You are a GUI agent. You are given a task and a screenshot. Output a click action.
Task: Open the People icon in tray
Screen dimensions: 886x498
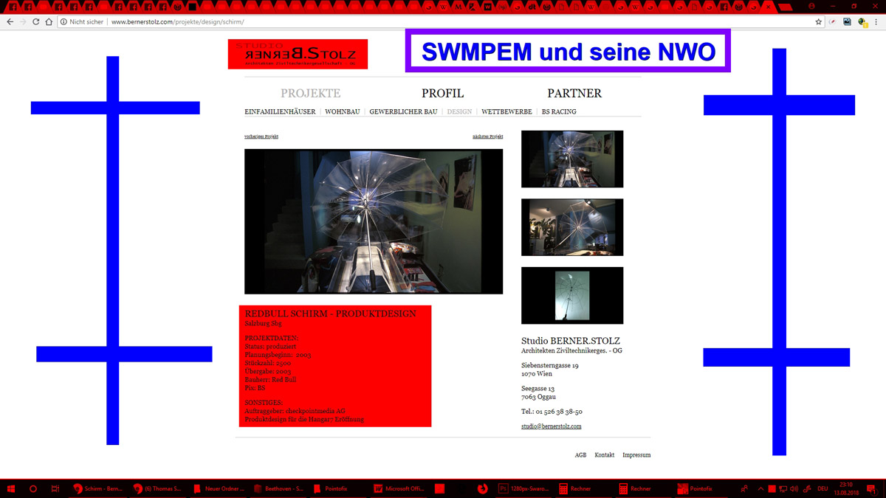pyautogui.click(x=744, y=488)
